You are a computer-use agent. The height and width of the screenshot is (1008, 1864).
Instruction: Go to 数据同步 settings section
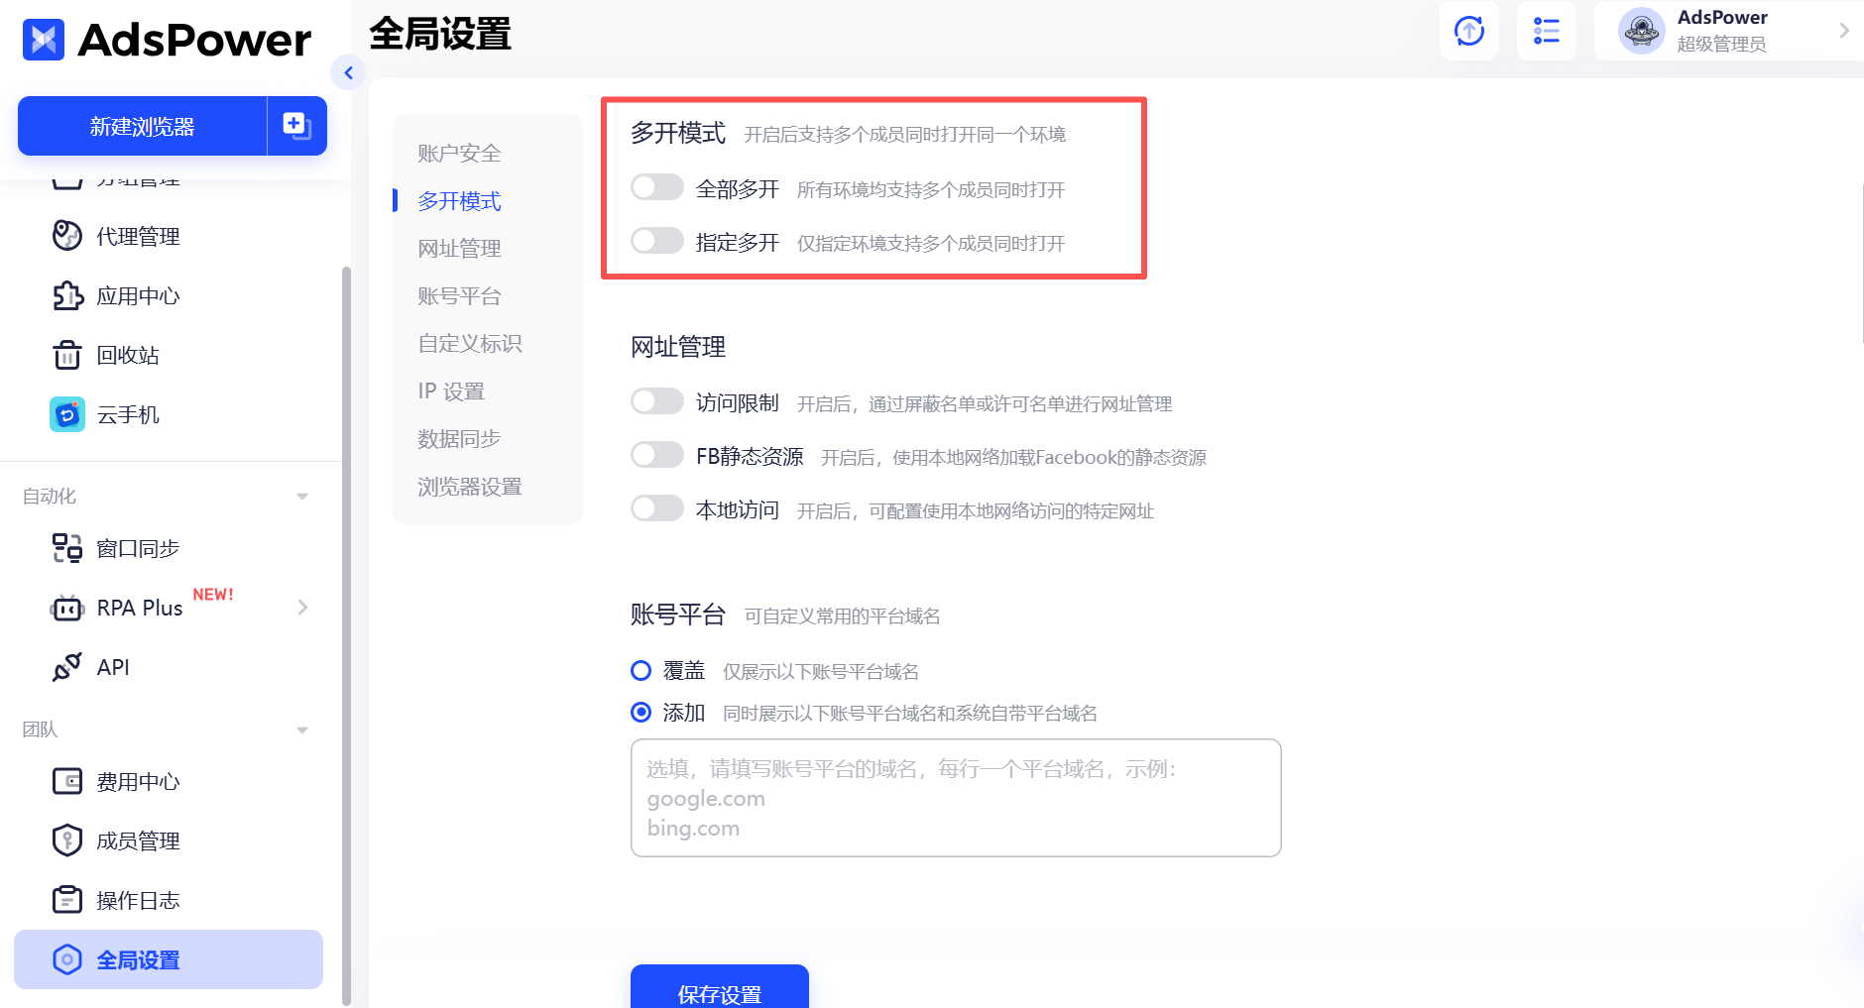(459, 439)
